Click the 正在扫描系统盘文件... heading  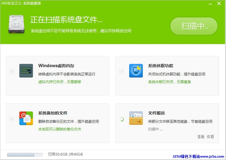pyautogui.click(x=66, y=20)
